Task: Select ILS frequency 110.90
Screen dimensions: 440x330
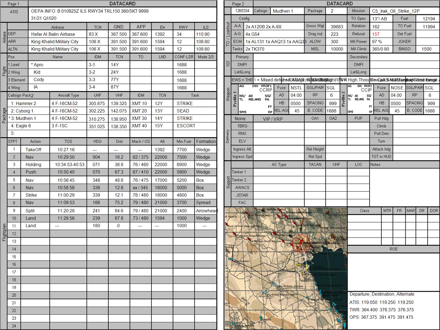Action: coord(203,34)
